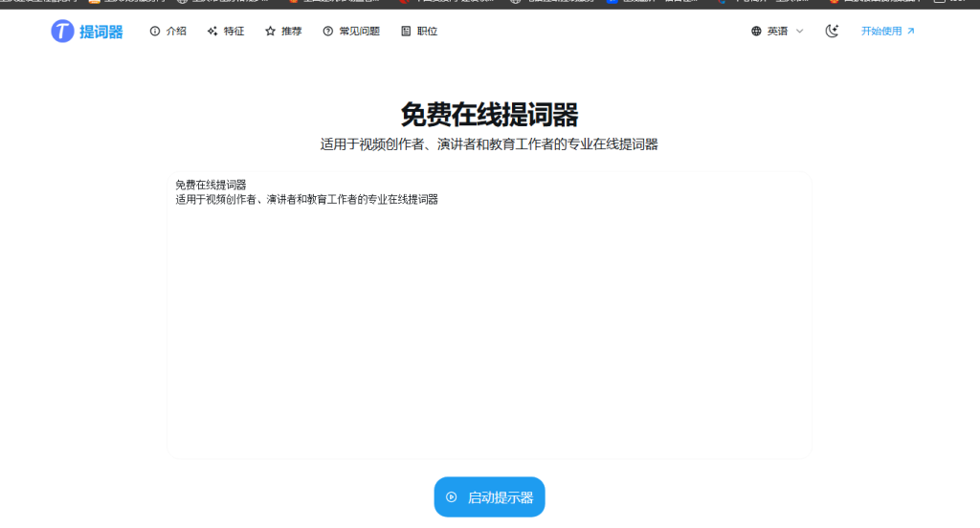
Task: Click the info circle icon beside 介绍
Action: pyautogui.click(x=155, y=32)
